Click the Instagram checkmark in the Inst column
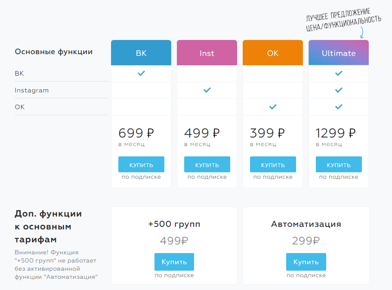The width and height of the screenshot is (392, 290). point(207,90)
